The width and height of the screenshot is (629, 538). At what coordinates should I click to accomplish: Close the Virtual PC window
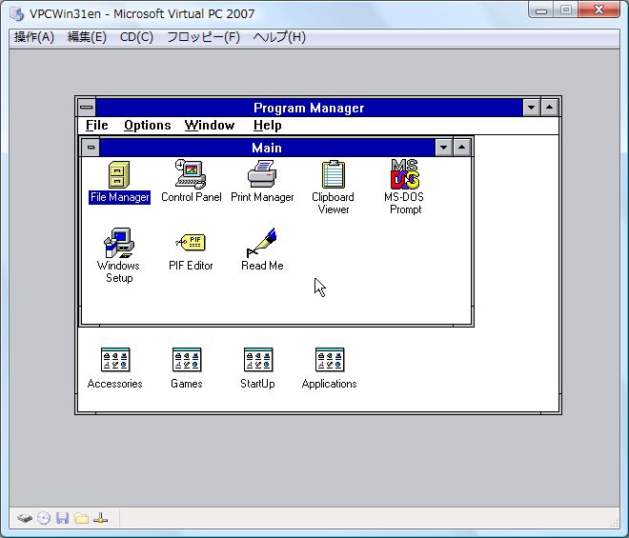pyautogui.click(x=599, y=10)
